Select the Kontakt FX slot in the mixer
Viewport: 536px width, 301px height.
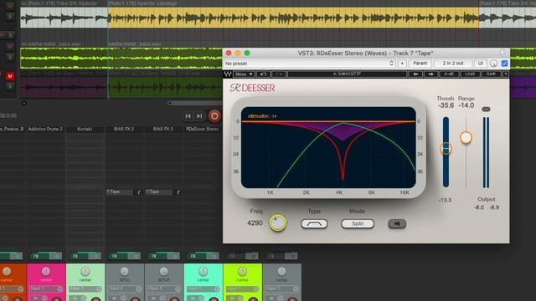(85, 129)
